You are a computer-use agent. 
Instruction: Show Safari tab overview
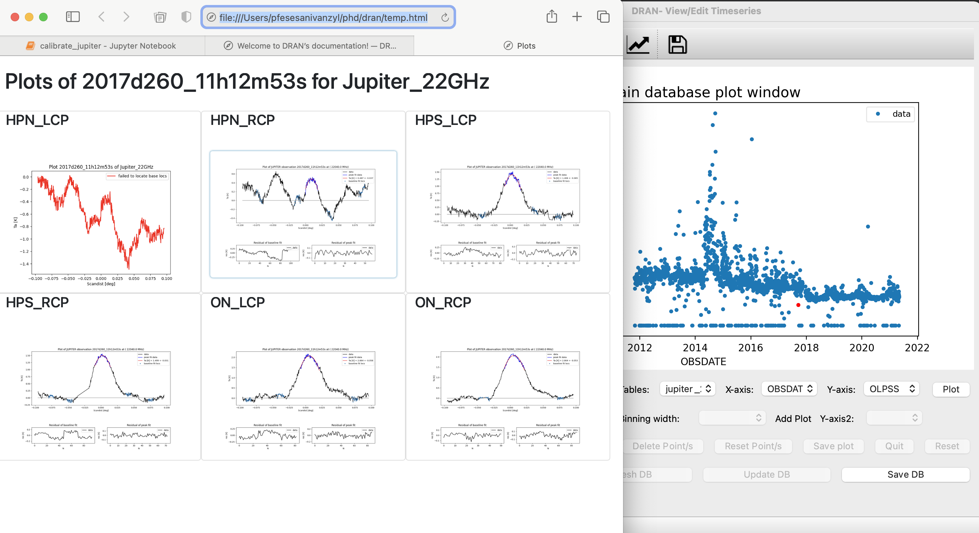click(603, 17)
